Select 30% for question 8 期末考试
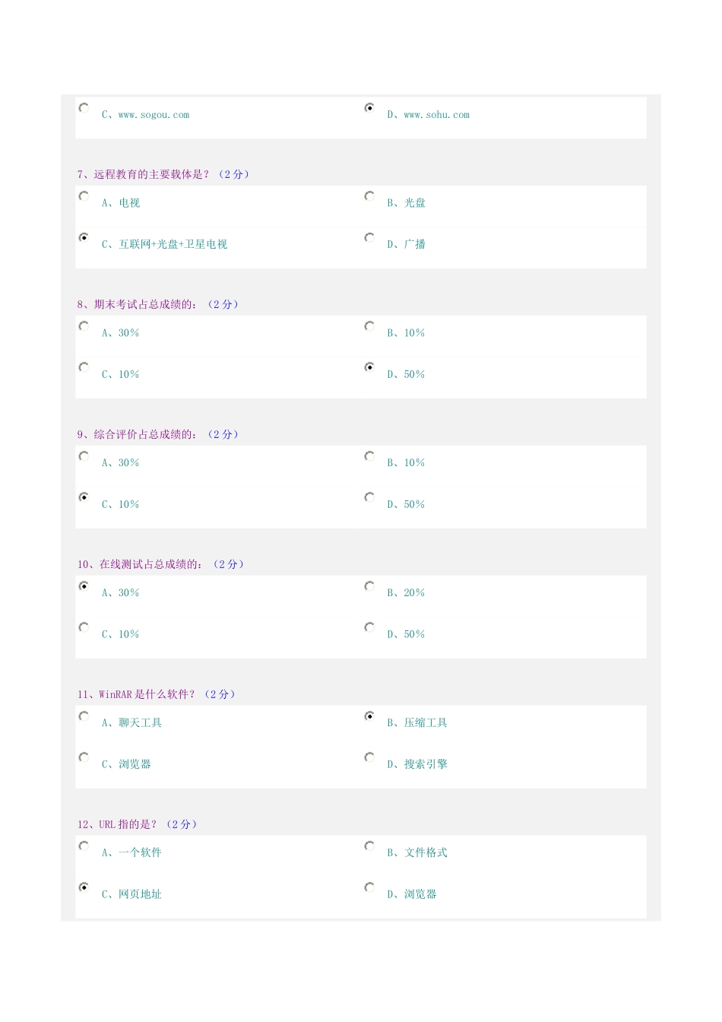722x1022 pixels. click(84, 326)
